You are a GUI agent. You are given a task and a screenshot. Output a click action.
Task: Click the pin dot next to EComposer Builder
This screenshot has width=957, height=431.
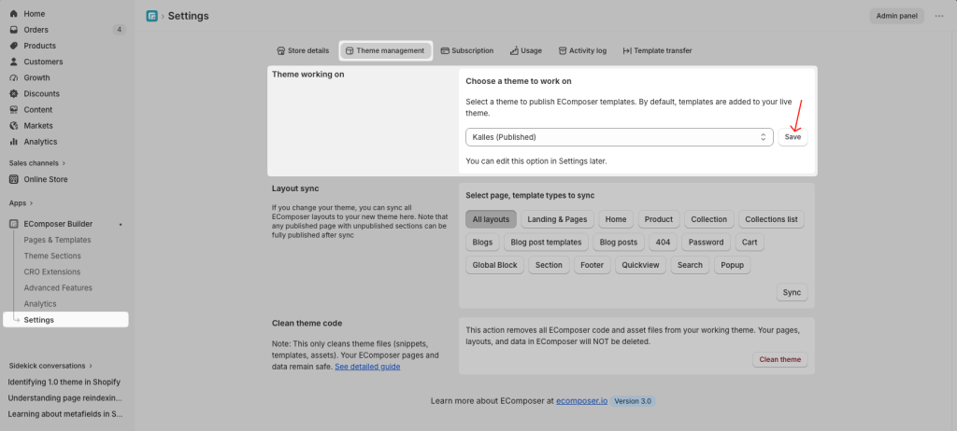(121, 224)
